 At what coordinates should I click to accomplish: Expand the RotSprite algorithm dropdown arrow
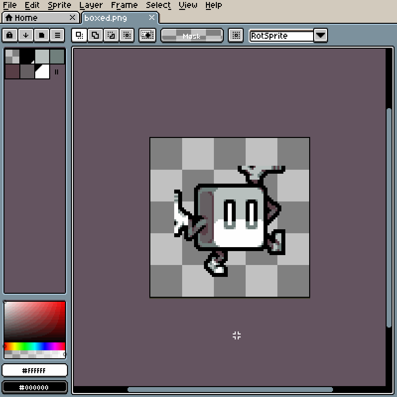(321, 35)
